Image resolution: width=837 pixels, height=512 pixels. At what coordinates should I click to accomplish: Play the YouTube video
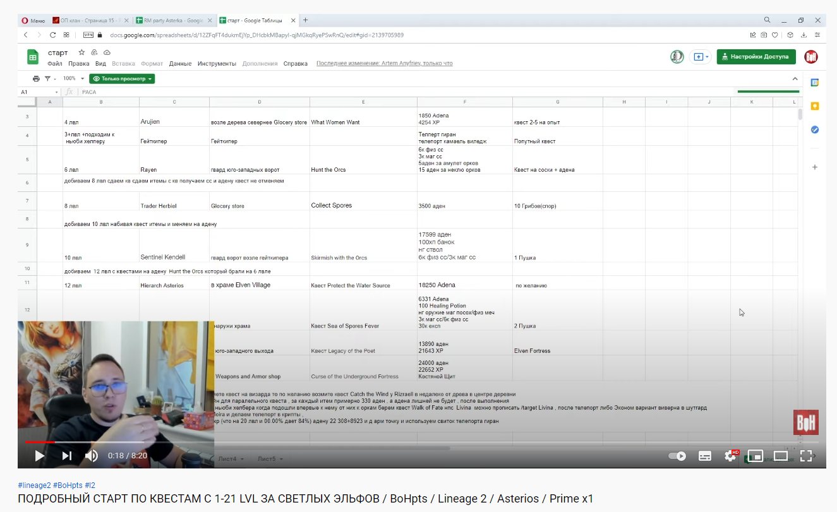coord(39,455)
